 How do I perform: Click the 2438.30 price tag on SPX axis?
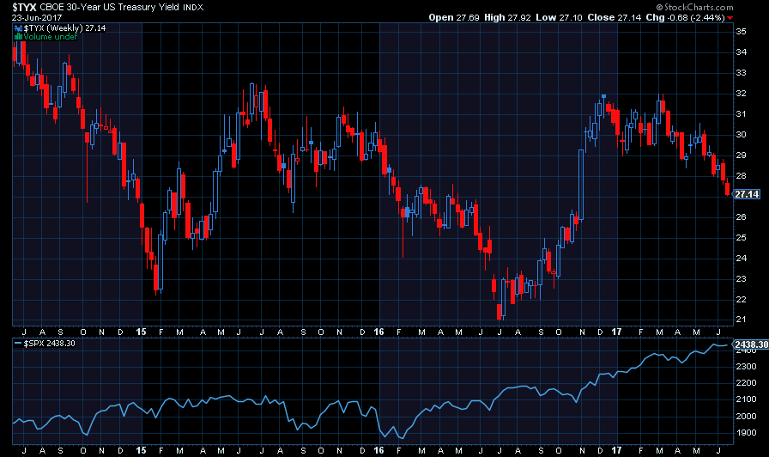click(751, 344)
